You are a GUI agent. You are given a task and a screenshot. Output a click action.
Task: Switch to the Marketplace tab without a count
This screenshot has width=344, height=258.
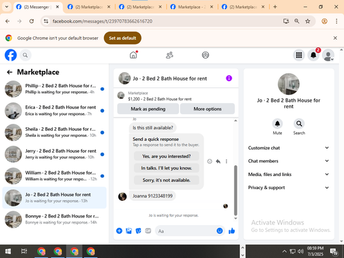[x=192, y=7]
